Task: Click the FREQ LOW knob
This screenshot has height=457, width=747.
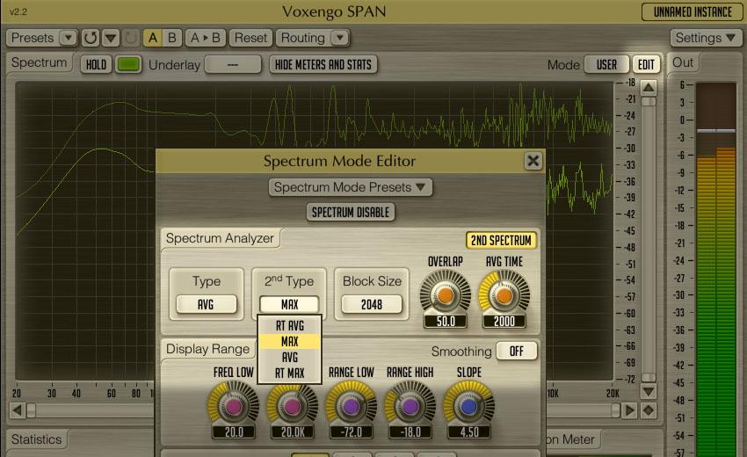Action: [x=234, y=406]
